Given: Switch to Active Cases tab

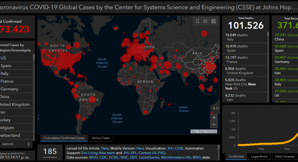Looking at the screenshot, I should (x=101, y=138).
